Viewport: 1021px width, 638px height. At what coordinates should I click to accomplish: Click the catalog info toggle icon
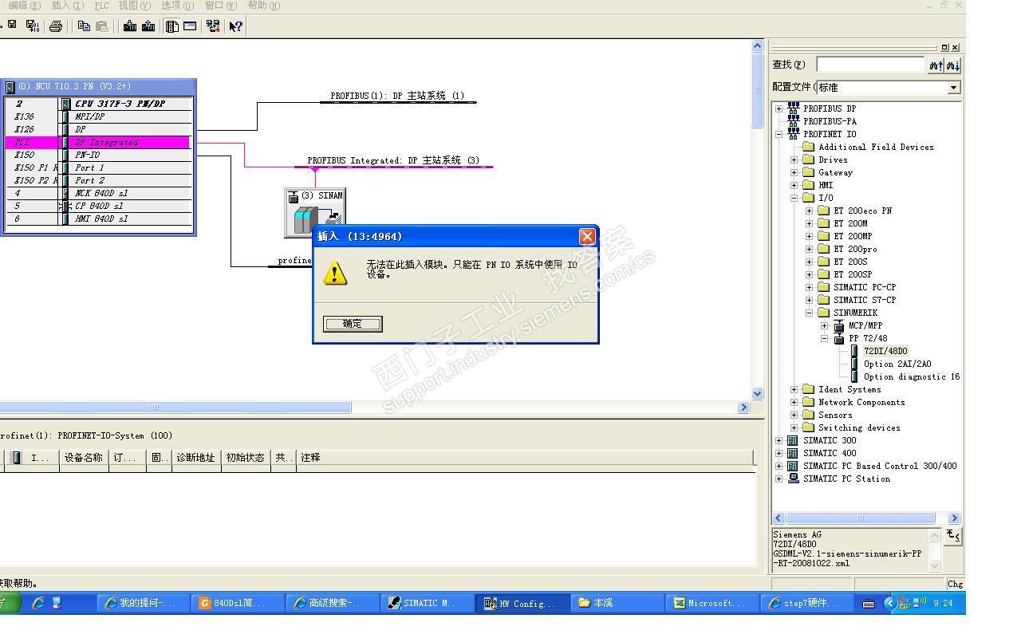click(x=953, y=535)
